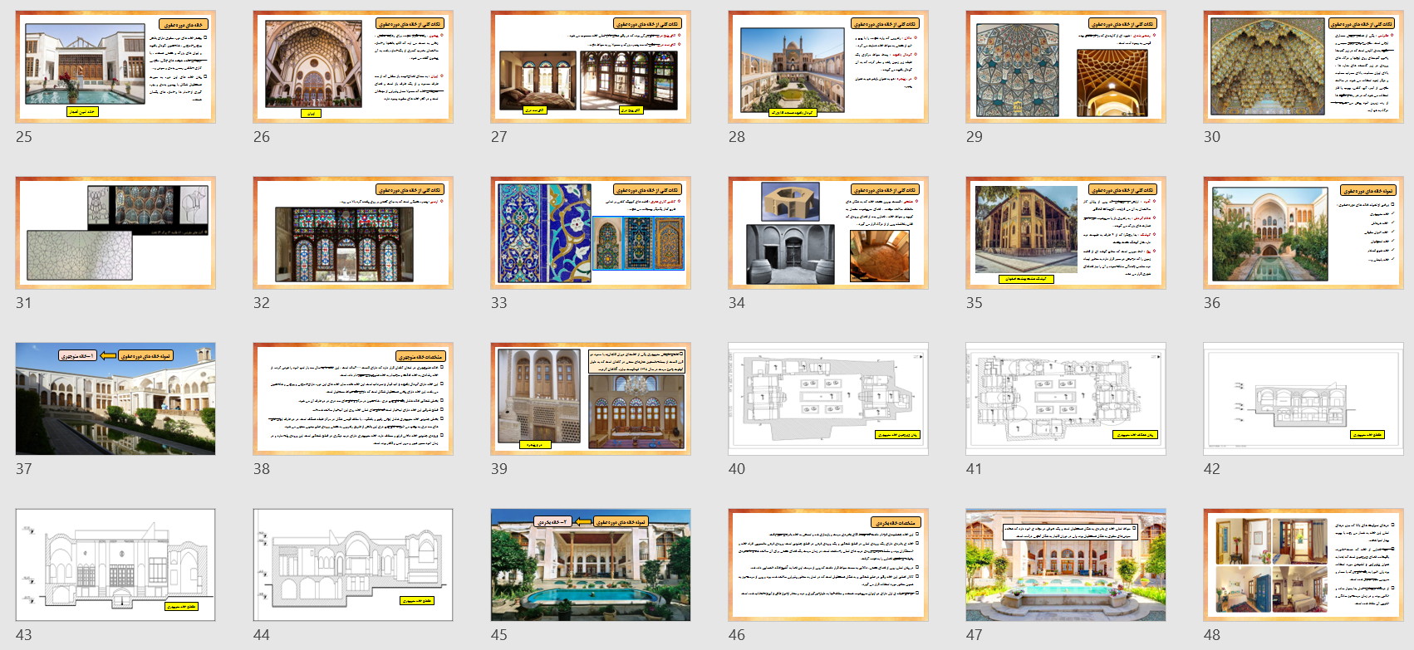Select slide 37 full-photo section title slide
The image size is (1414, 650).
point(115,398)
